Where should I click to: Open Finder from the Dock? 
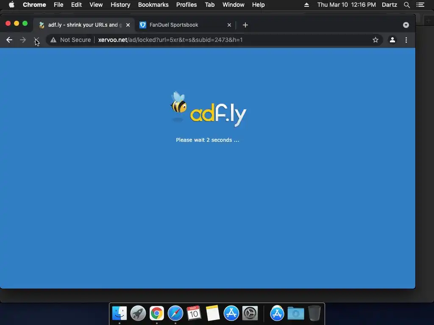(x=120, y=314)
